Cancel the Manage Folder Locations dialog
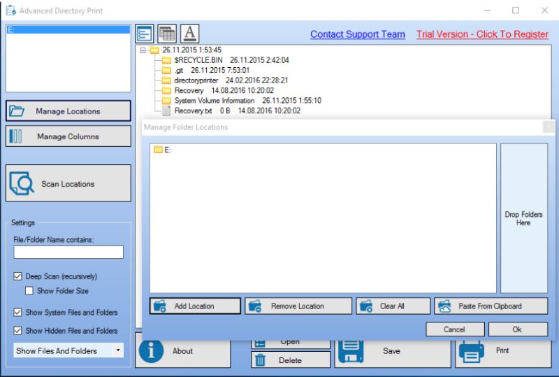Viewport: 559px width, 377px height. [455, 329]
